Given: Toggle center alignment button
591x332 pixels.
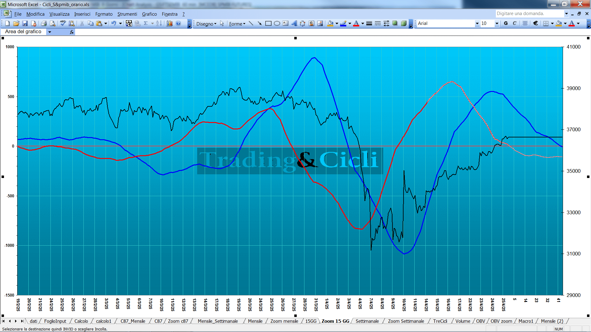Looking at the screenshot, I should pos(525,23).
